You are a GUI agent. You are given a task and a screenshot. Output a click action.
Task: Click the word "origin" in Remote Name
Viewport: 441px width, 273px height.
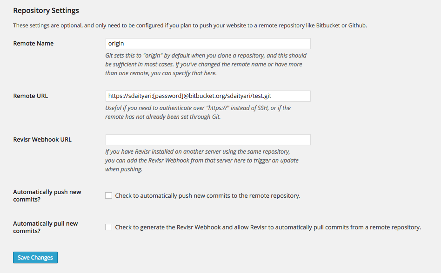coord(116,44)
